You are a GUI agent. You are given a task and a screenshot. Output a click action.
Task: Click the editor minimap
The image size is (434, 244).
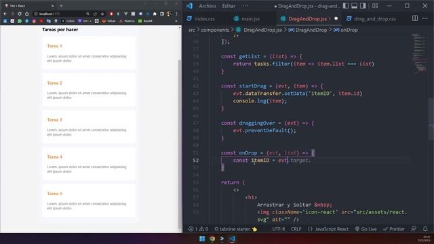[419, 54]
